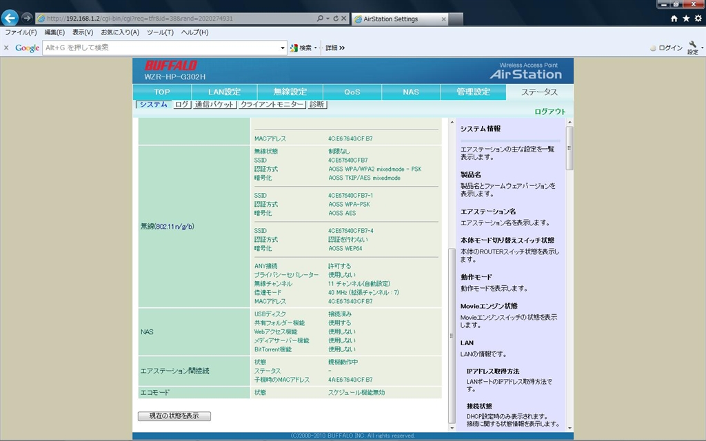This screenshot has width=706, height=441.
Task: Click the browser Forward arrow button
Action: pyautogui.click(x=27, y=18)
